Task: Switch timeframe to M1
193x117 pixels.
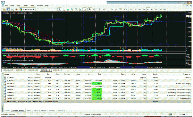Action: click(131, 9)
